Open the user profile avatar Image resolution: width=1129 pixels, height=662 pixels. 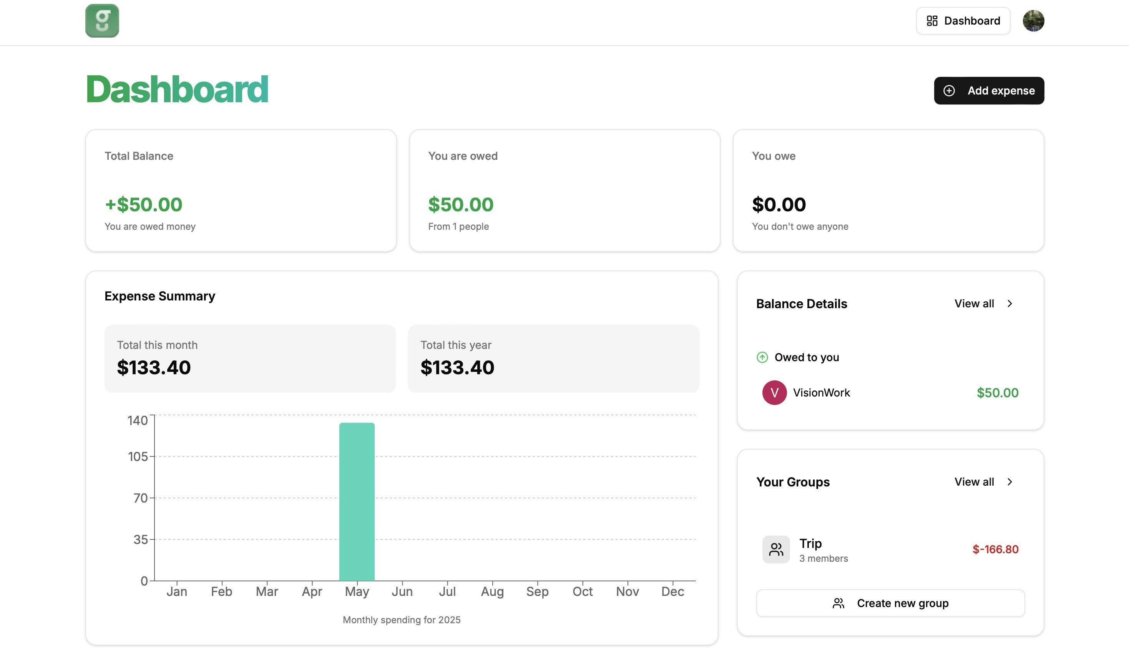[1033, 21]
